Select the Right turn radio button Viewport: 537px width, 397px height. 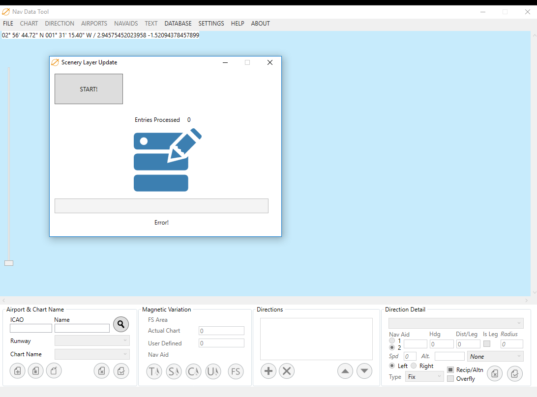(x=414, y=366)
